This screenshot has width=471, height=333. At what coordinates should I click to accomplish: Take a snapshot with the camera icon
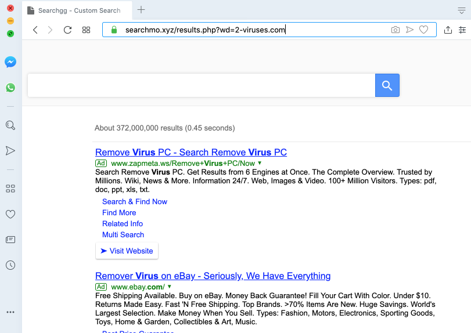pos(396,30)
